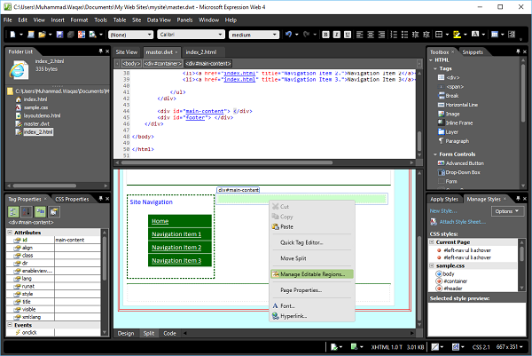Image resolution: width=532 pixels, height=356 pixels.
Task: Click the Undo arrow in toolbar
Action: pyautogui.click(x=289, y=35)
